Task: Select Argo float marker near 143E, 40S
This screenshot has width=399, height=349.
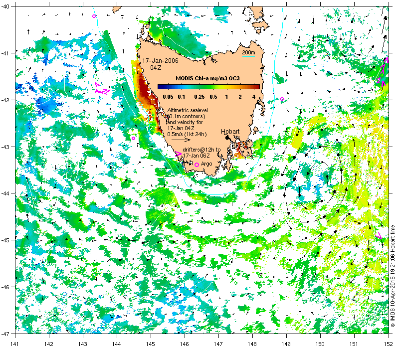Action: pos(94,16)
